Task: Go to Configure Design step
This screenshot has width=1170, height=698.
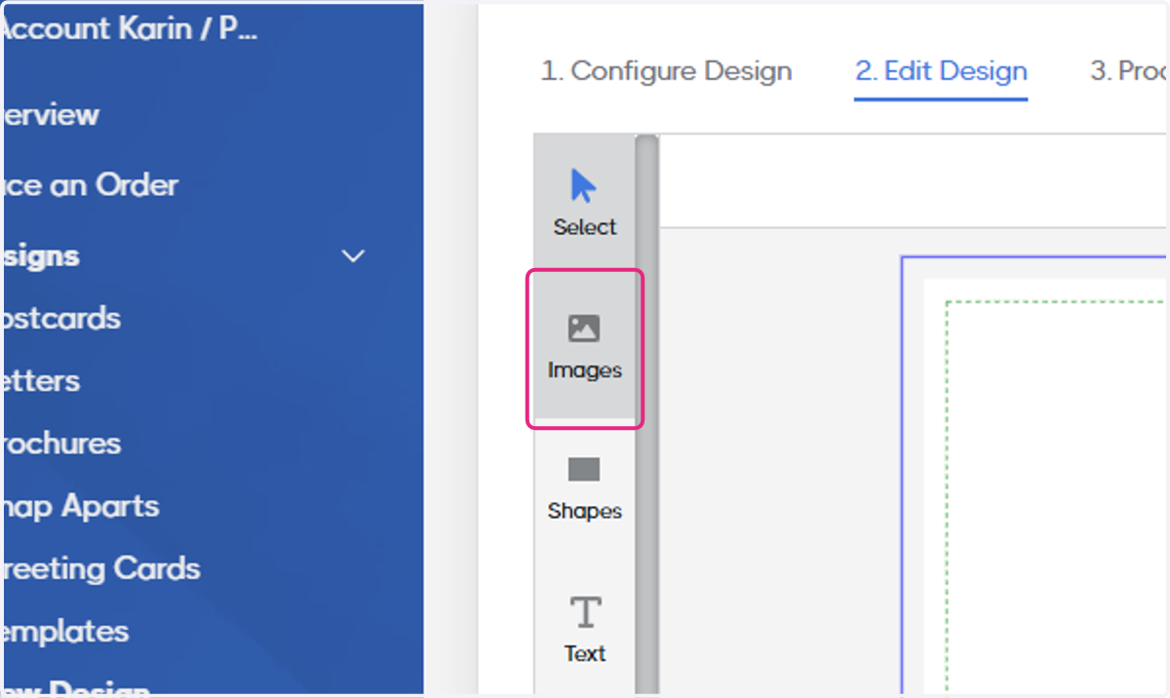Action: coord(666,71)
